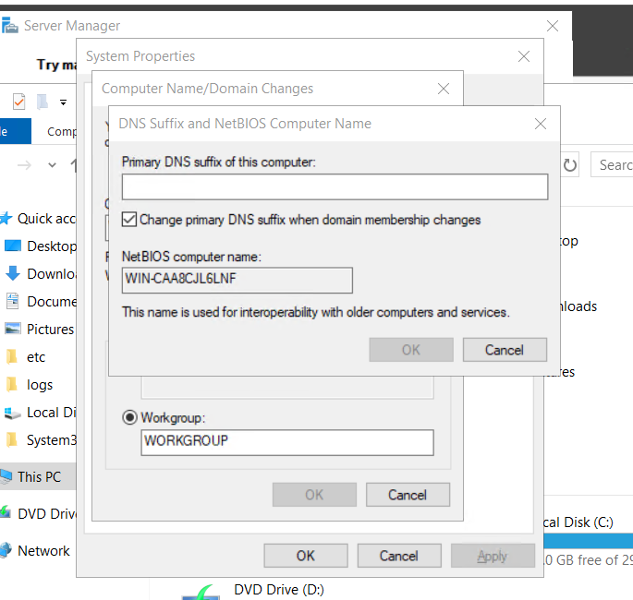Select the Computer ribbon tab in File Explorer

click(61, 131)
